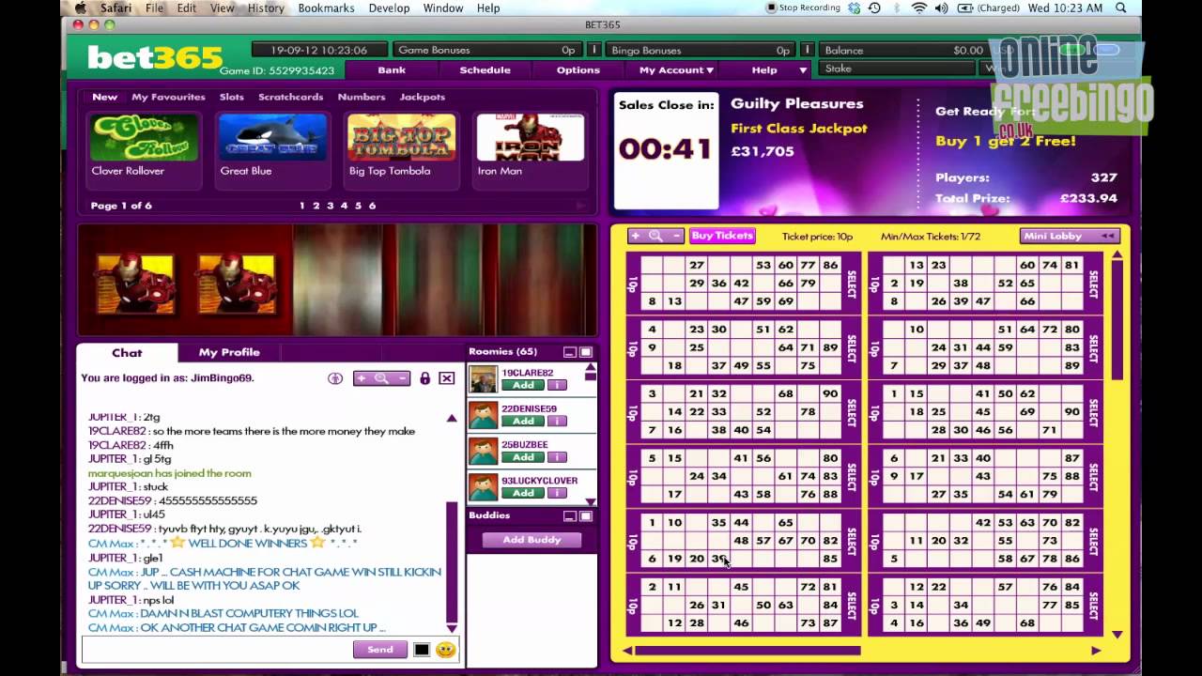Open Game Bonuses info icon
The width and height of the screenshot is (1202, 676).
click(x=593, y=50)
